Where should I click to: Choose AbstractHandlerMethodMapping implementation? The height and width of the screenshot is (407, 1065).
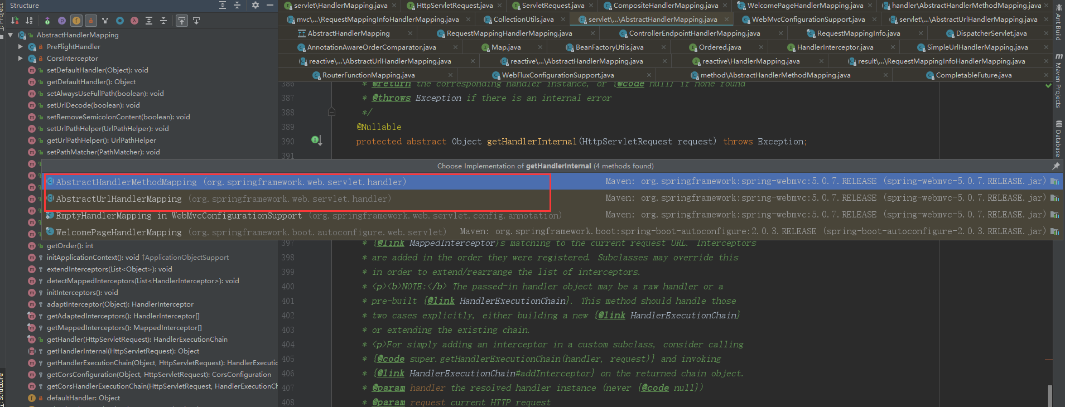pyautogui.click(x=553, y=182)
